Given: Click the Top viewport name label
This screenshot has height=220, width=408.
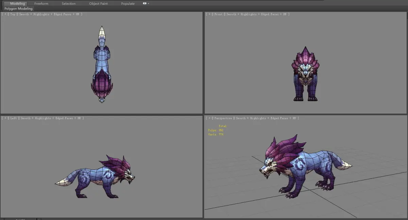Looking at the screenshot, I should [13, 14].
